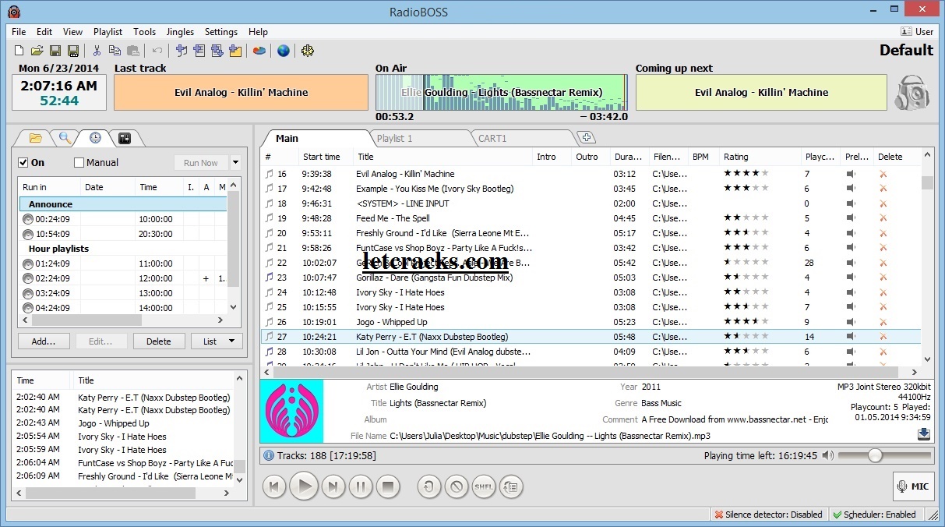Click the add folder toolbar icon
Image resolution: width=945 pixels, height=527 pixels.
235,51
